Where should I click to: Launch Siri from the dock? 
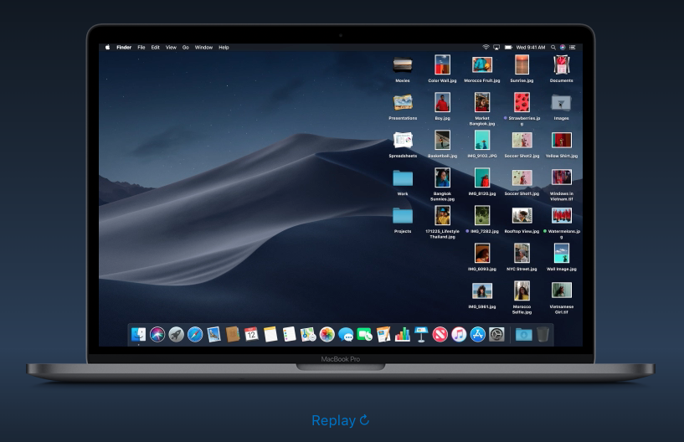point(157,335)
